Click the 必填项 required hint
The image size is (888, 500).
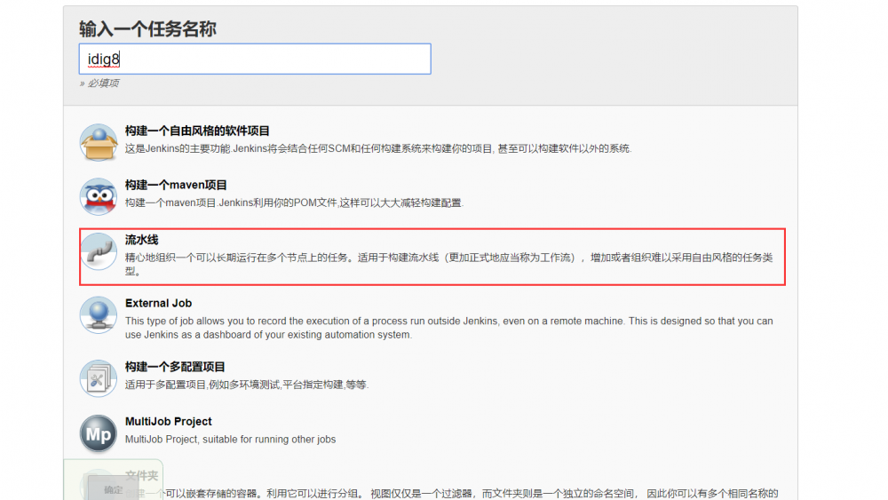point(99,83)
